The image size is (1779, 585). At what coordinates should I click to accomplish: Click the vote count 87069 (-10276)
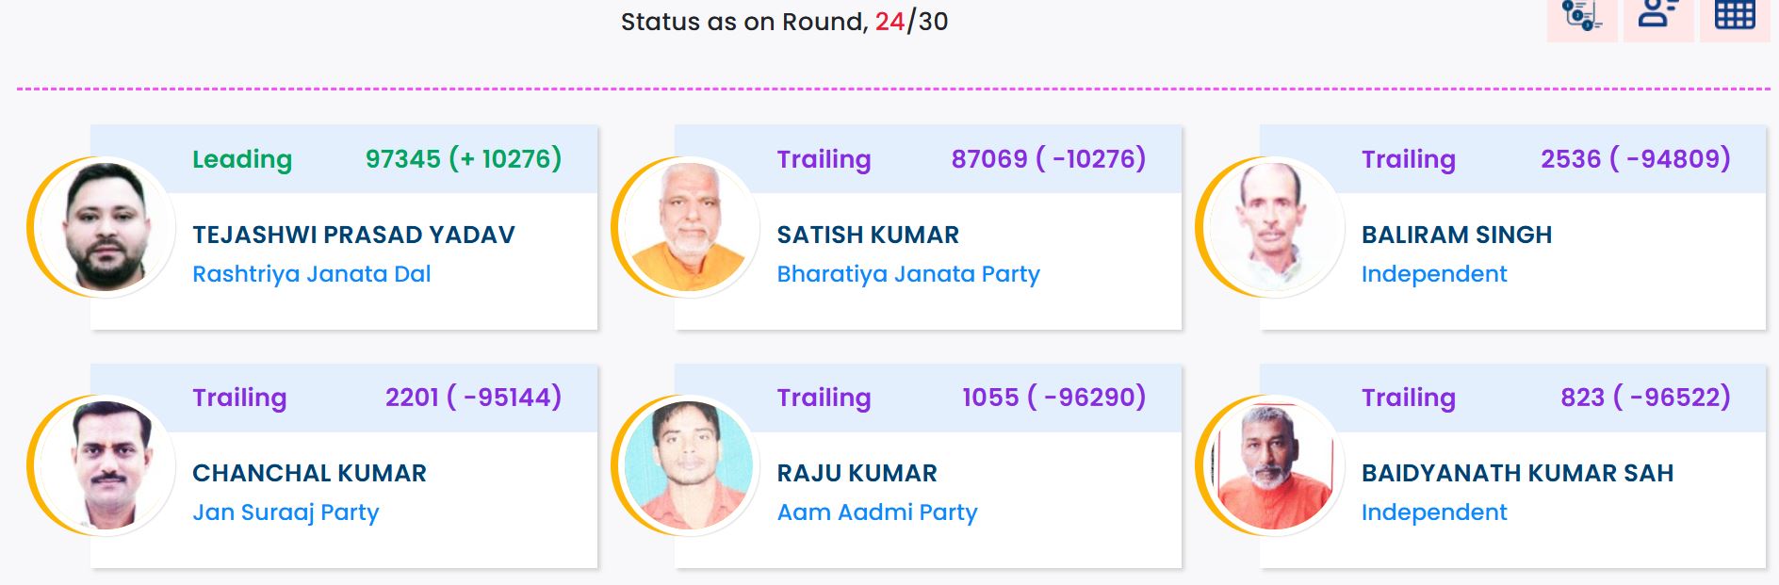1048,159
